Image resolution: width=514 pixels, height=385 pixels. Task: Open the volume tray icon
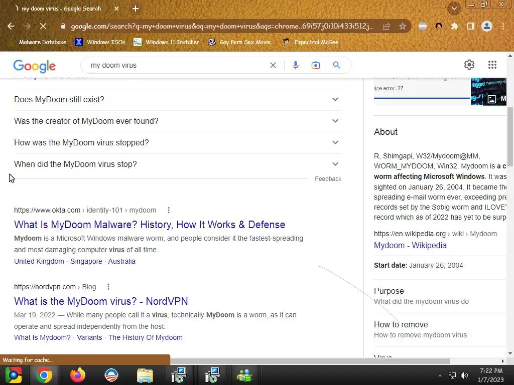click(464, 375)
